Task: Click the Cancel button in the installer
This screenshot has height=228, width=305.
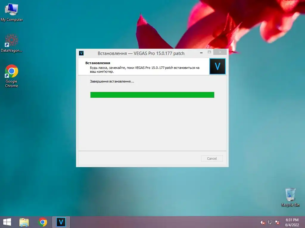Action: 212,159
